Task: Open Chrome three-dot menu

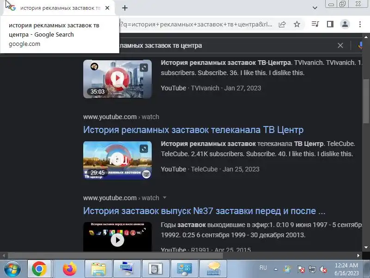Action: pyautogui.click(x=360, y=24)
